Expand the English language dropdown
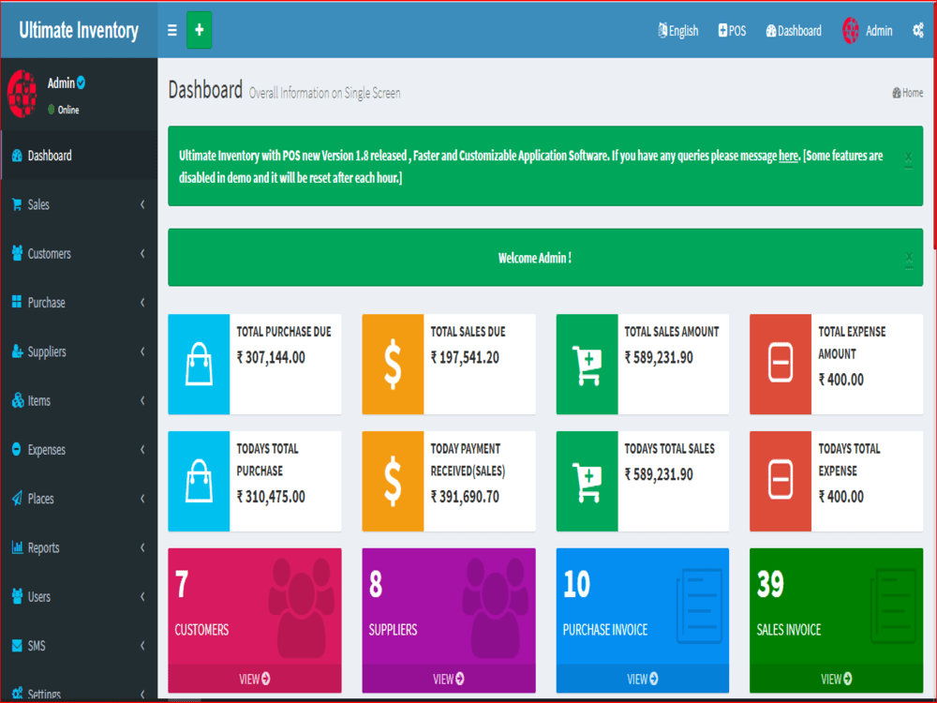Screen dimensions: 937x703 pyautogui.click(x=677, y=30)
